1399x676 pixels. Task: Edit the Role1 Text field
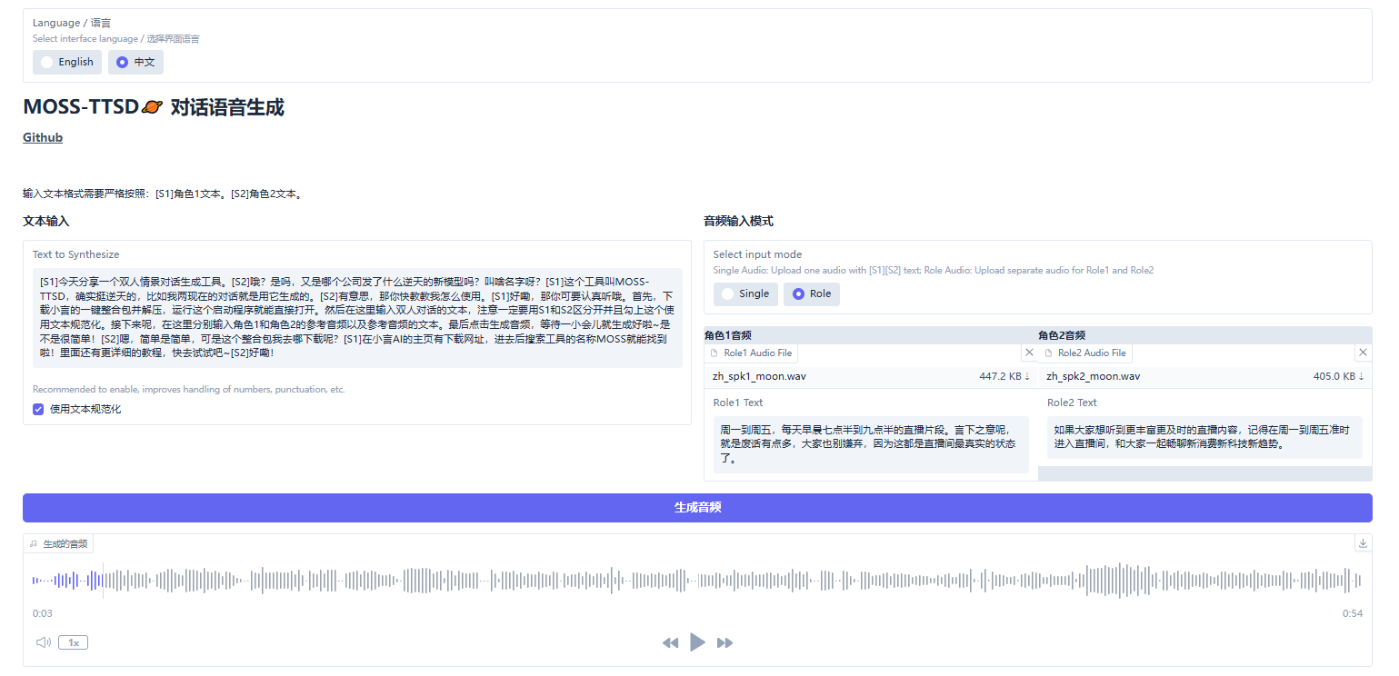[871, 444]
